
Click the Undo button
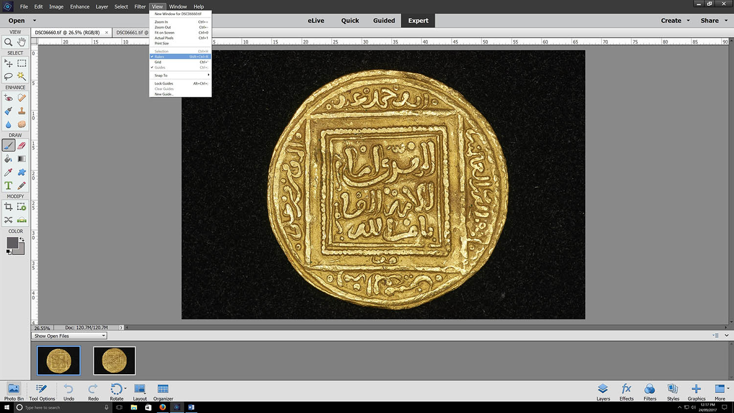point(69,392)
